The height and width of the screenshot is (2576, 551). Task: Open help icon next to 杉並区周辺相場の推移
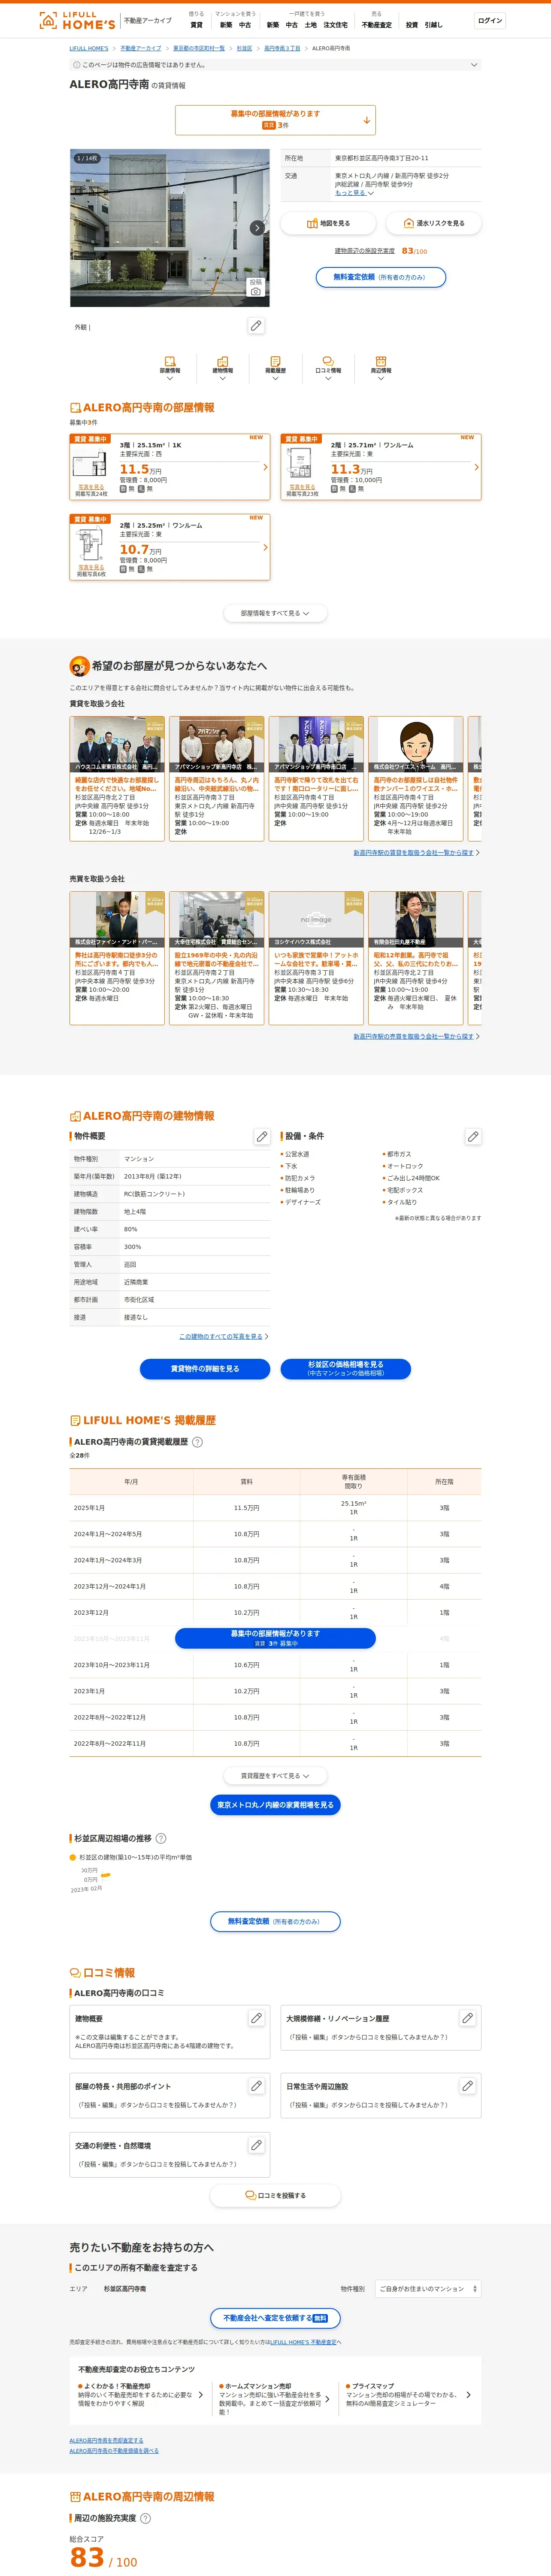(161, 1838)
